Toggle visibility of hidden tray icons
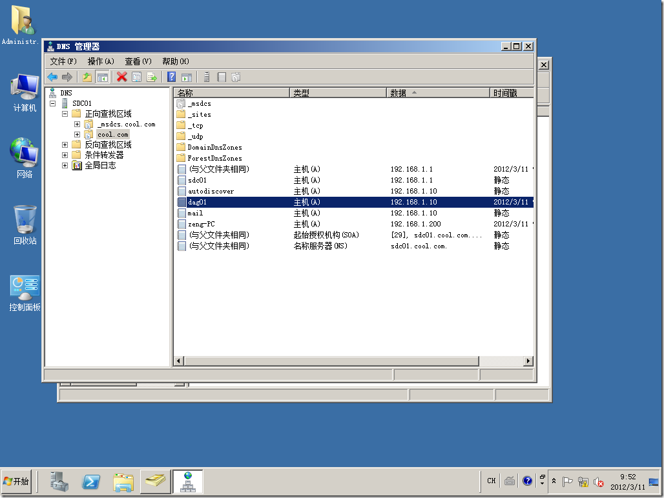This screenshot has width=664, height=498. tap(554, 481)
